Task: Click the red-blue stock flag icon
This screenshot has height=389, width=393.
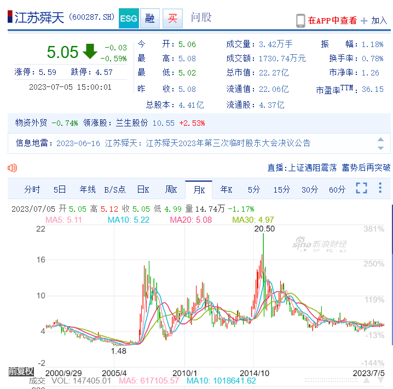Action: pyautogui.click(x=10, y=17)
